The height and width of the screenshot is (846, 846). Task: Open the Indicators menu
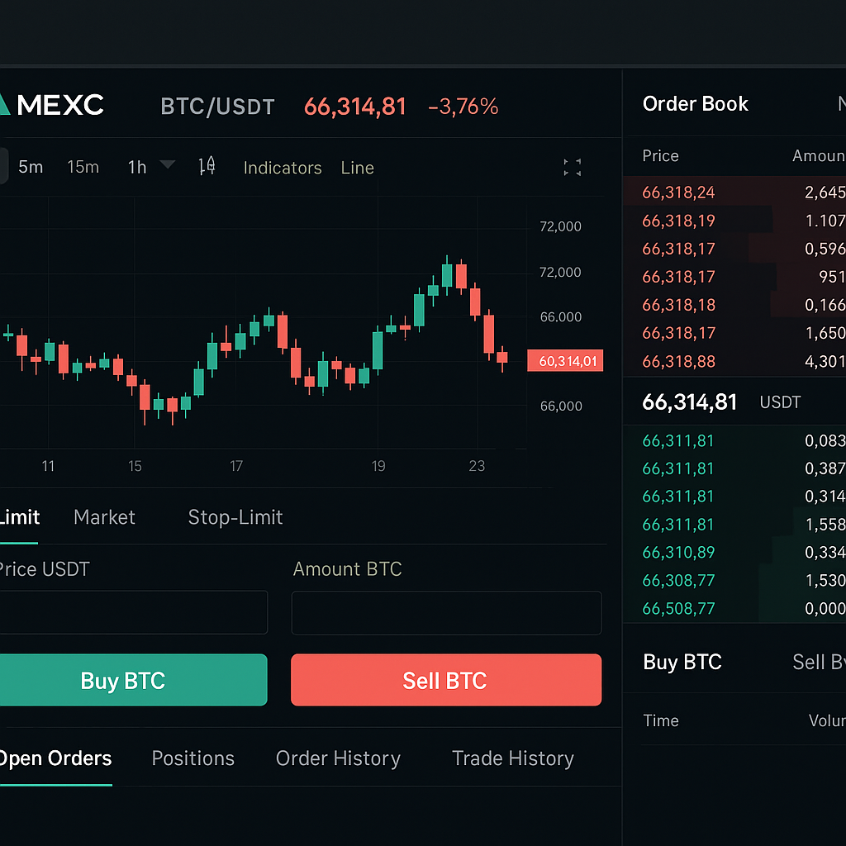pos(283,168)
